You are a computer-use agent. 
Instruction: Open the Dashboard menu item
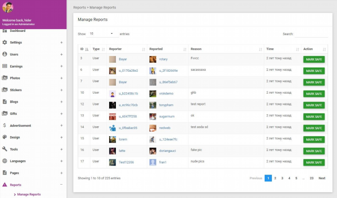coord(18,31)
